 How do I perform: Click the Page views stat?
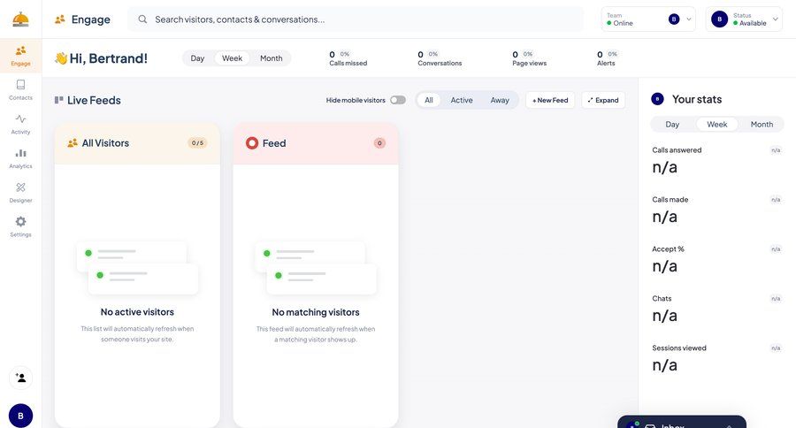click(530, 58)
